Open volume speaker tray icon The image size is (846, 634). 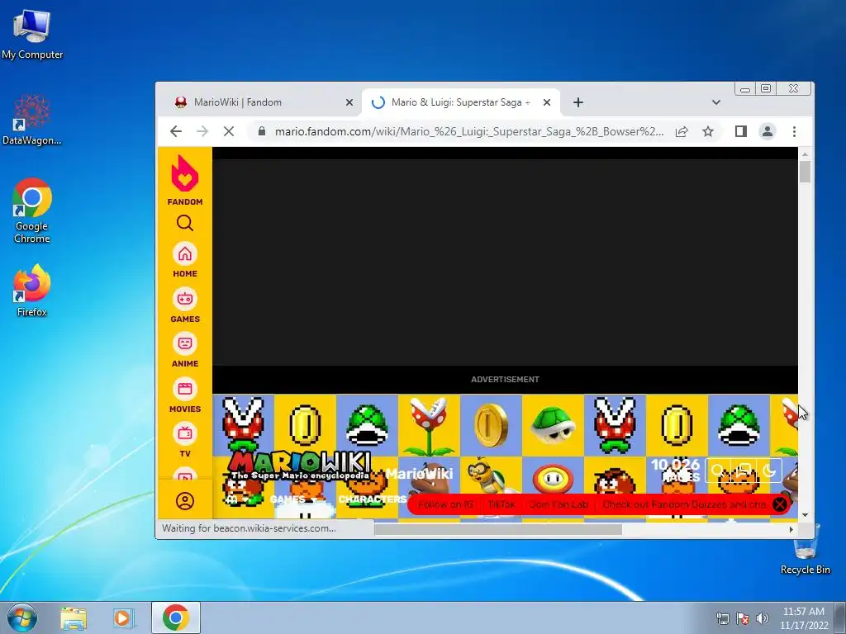tap(763, 618)
